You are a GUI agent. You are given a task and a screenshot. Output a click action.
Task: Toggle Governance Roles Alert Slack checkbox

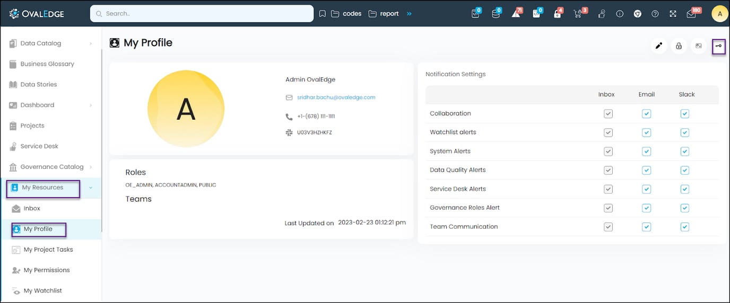pos(685,208)
